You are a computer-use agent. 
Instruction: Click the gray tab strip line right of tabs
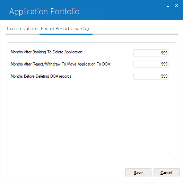tap(135, 34)
